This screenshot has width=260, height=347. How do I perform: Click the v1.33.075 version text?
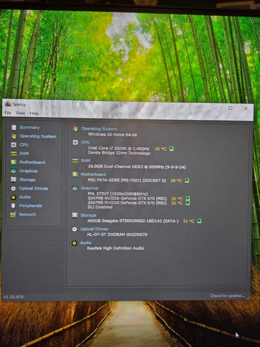[x=14, y=297]
